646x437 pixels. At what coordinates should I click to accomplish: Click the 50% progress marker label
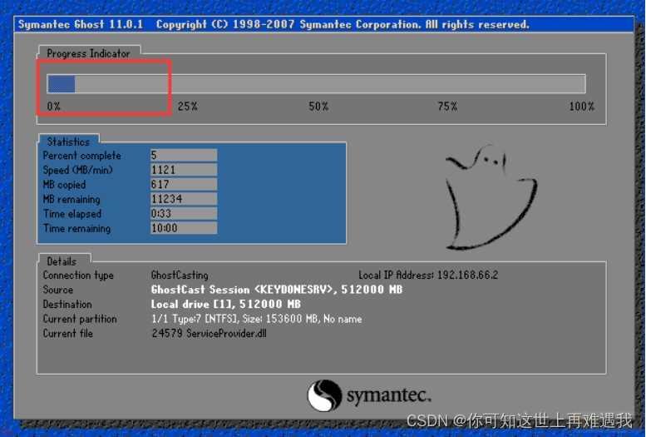(318, 107)
